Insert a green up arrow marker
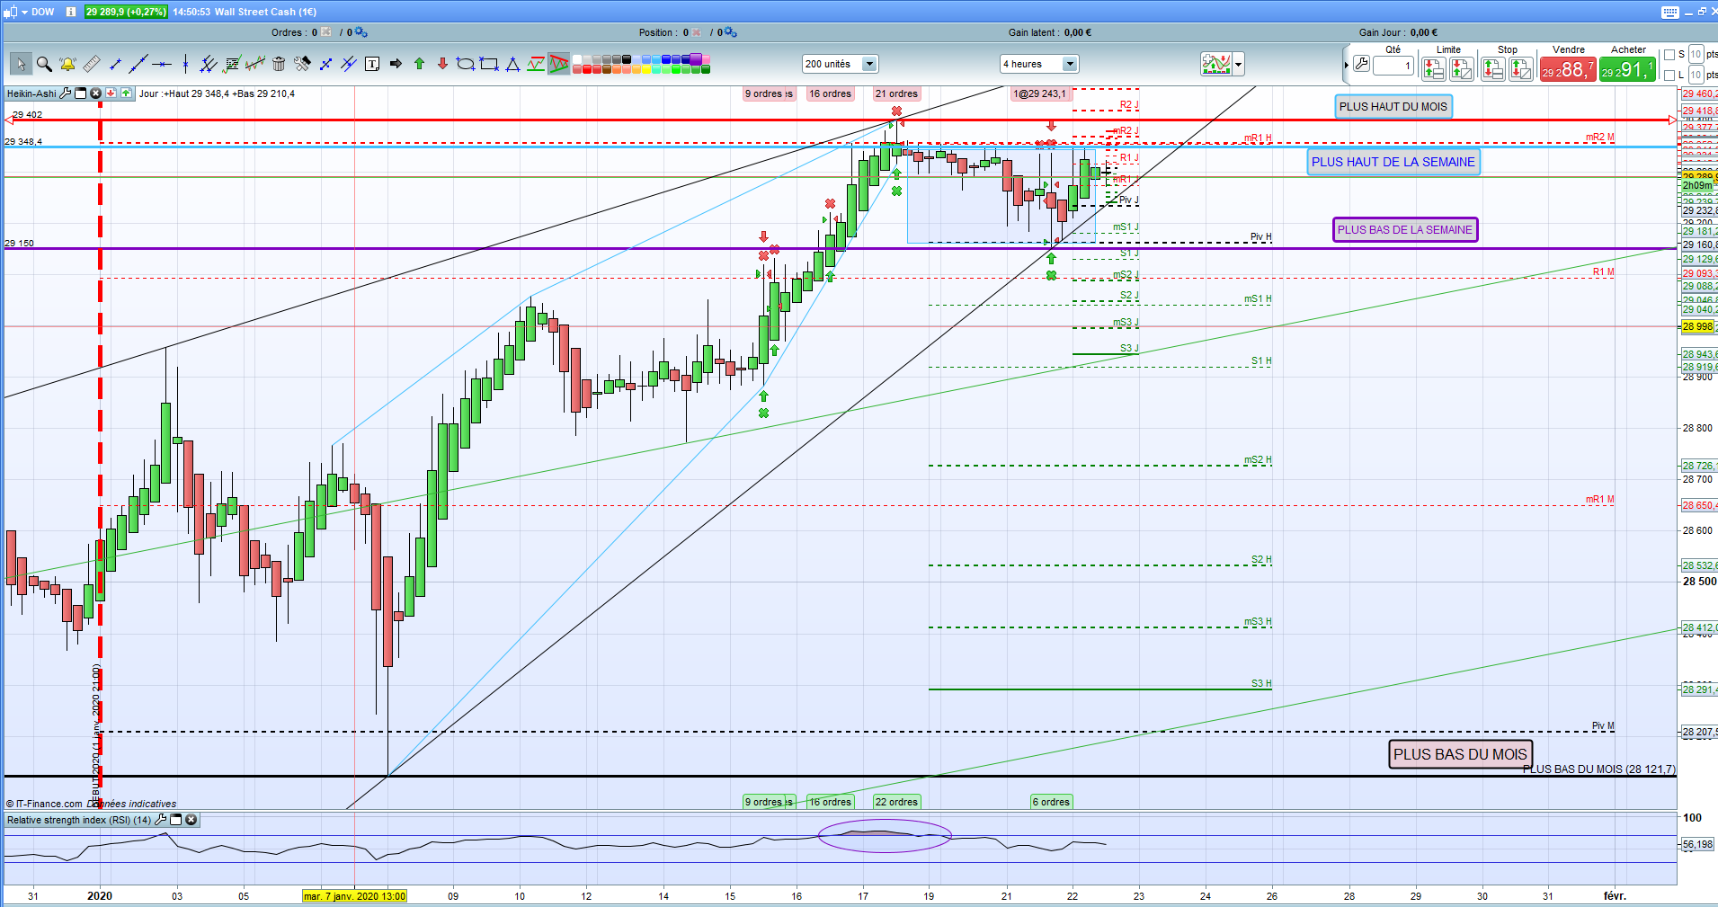 [x=419, y=64]
